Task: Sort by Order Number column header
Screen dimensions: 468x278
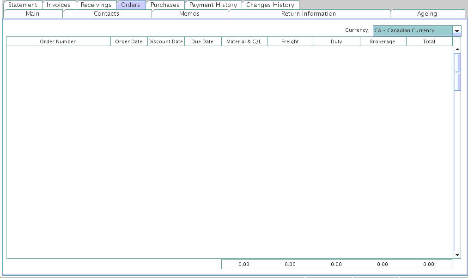Action: click(58, 41)
